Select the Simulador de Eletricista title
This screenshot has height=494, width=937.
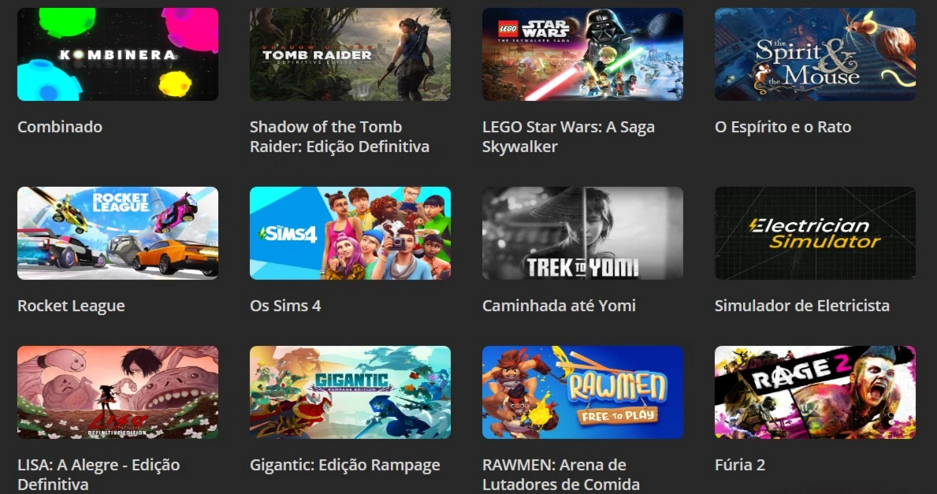tap(802, 306)
